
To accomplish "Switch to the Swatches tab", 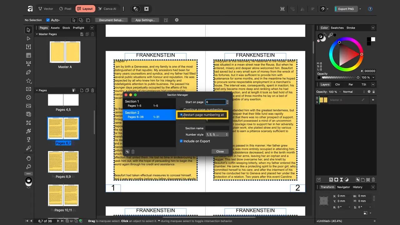I will click(x=337, y=28).
